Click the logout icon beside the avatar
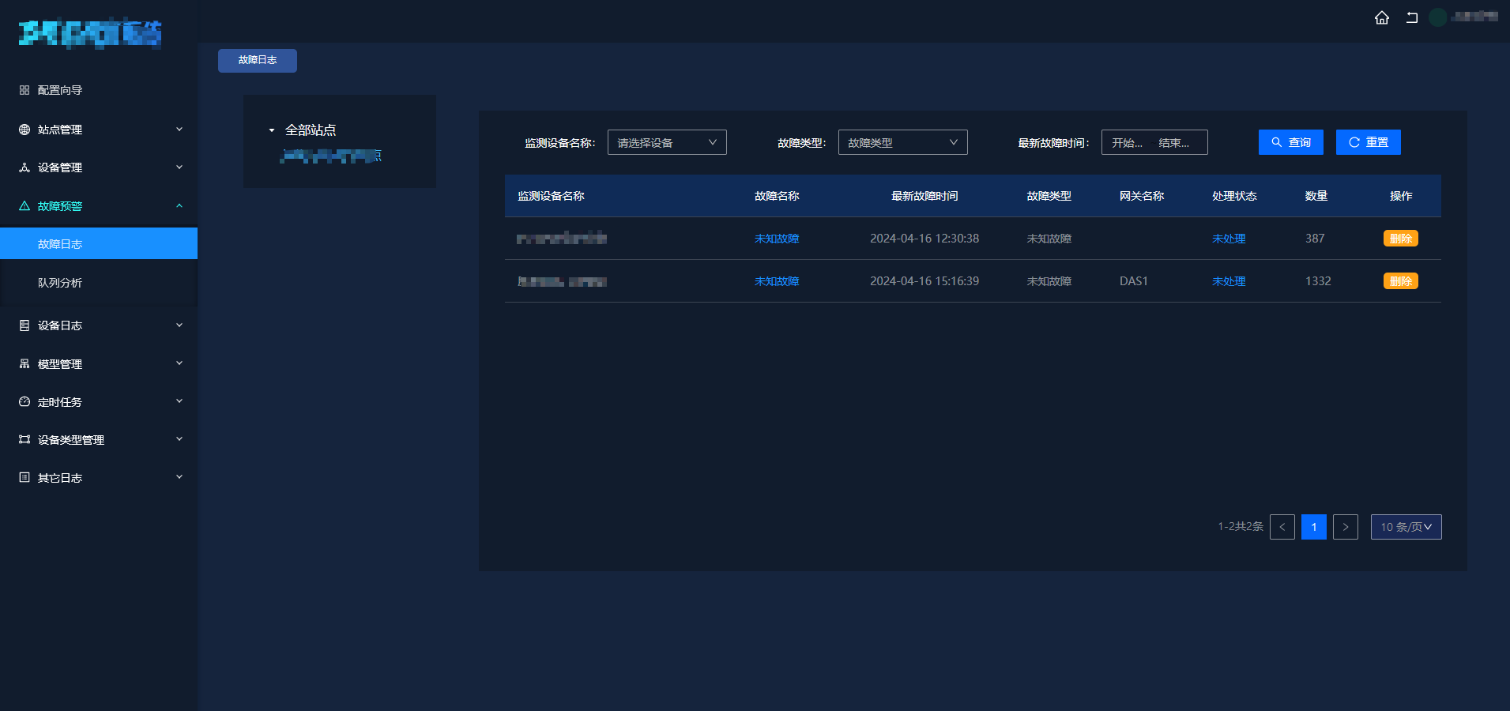Image resolution: width=1510 pixels, height=711 pixels. (1411, 17)
